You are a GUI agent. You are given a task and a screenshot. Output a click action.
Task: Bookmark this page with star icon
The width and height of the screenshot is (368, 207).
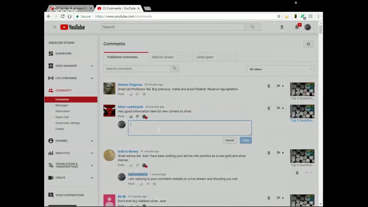[279, 16]
